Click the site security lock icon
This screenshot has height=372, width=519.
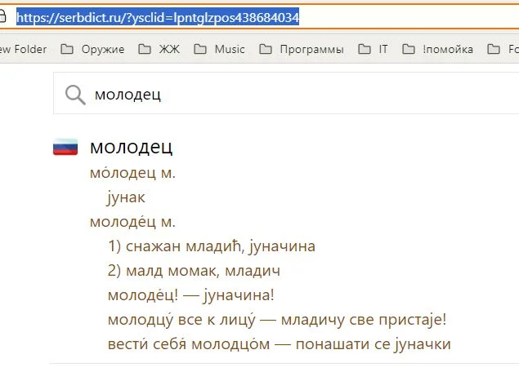coord(3,17)
